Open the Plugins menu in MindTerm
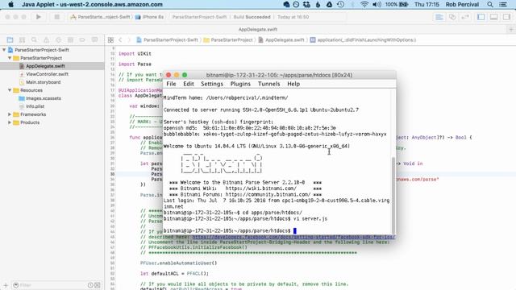The image size is (516, 290). pos(240,84)
